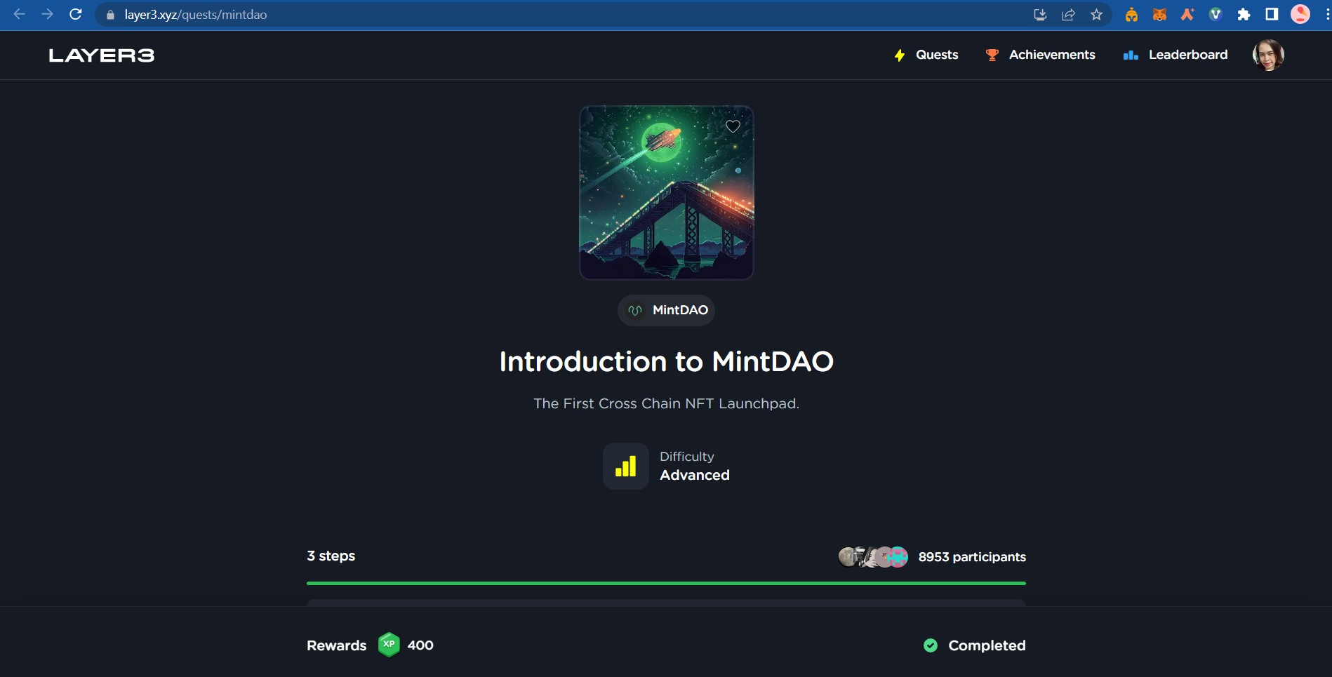Click the Achievements trophy icon
Image resolution: width=1332 pixels, height=677 pixels.
click(x=992, y=55)
